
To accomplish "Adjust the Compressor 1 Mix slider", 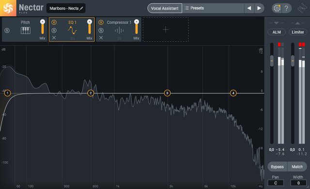I will [x=137, y=27].
